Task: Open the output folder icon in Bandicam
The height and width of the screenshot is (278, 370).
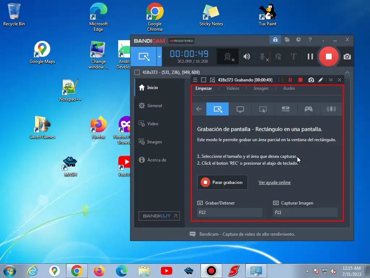Action: point(287,40)
